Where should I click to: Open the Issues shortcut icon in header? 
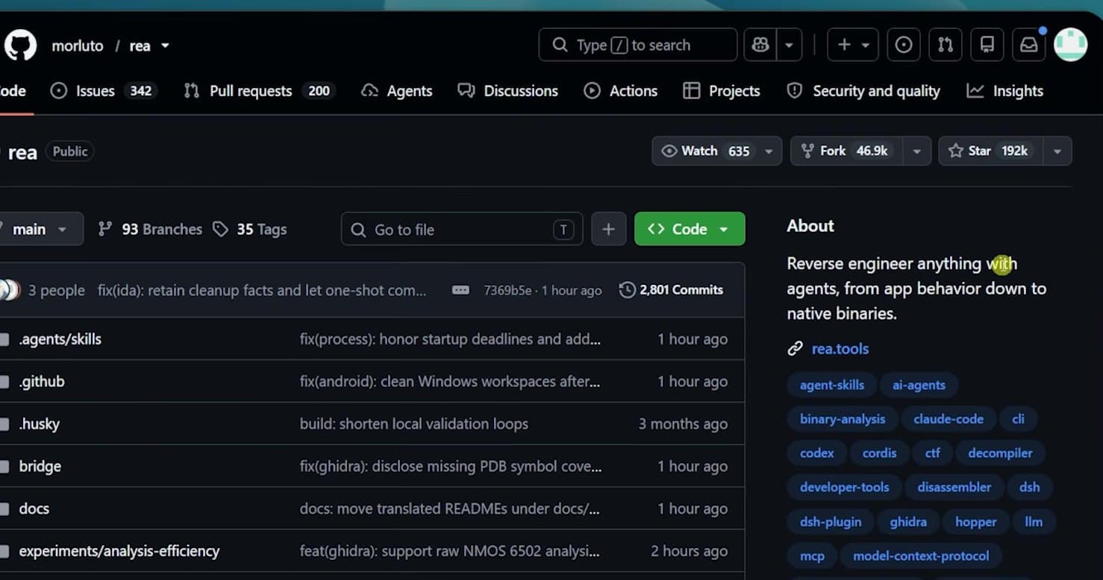(903, 45)
